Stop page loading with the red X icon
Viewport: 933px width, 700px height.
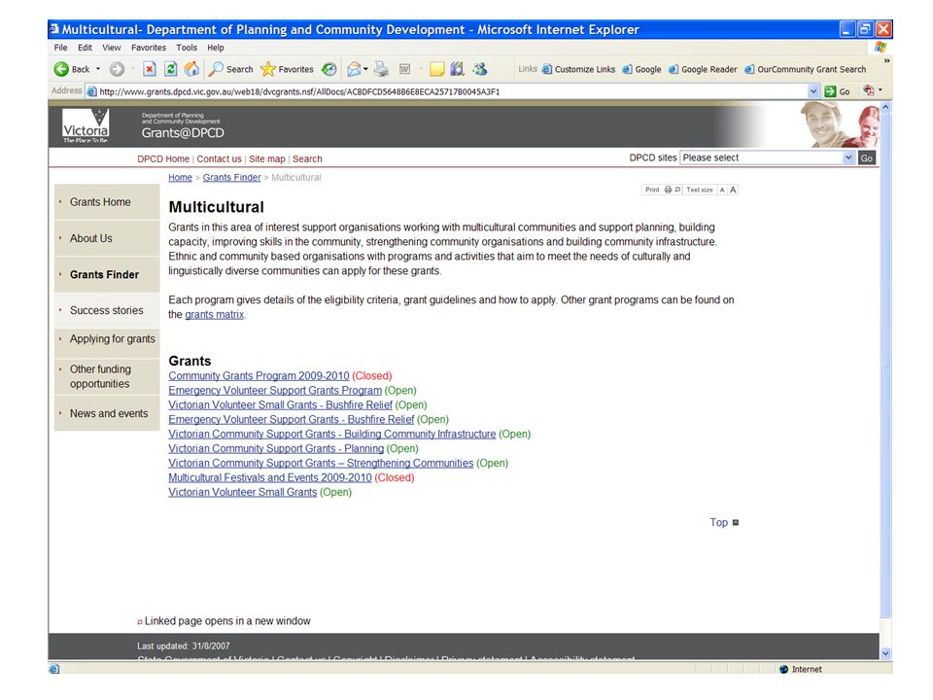point(150,70)
